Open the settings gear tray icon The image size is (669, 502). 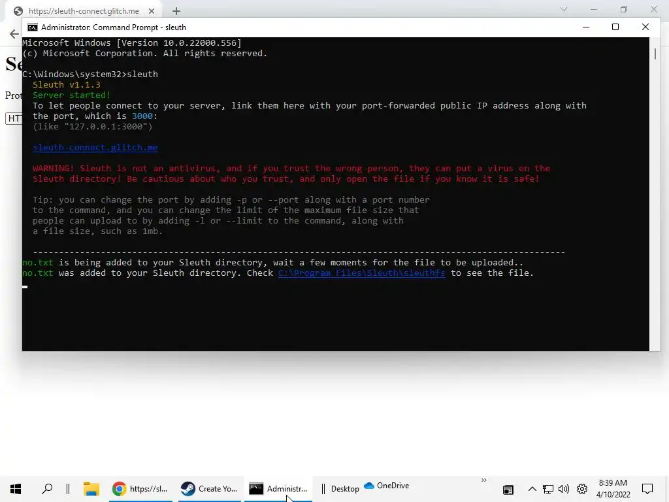[582, 489]
